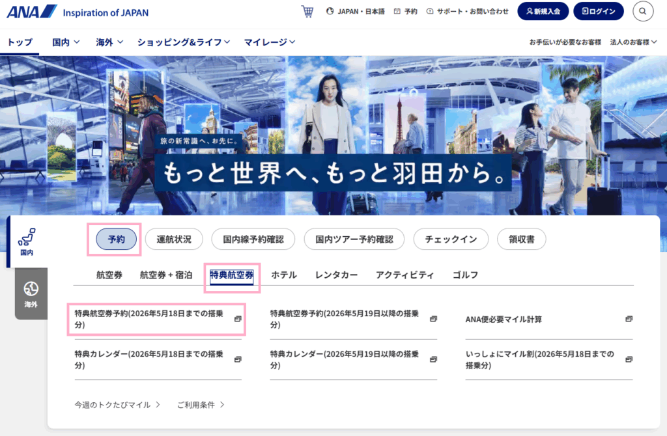Screen dimensions: 667x436
Task: Switch to the 航空券 + 宿泊 tab
Action: point(165,275)
